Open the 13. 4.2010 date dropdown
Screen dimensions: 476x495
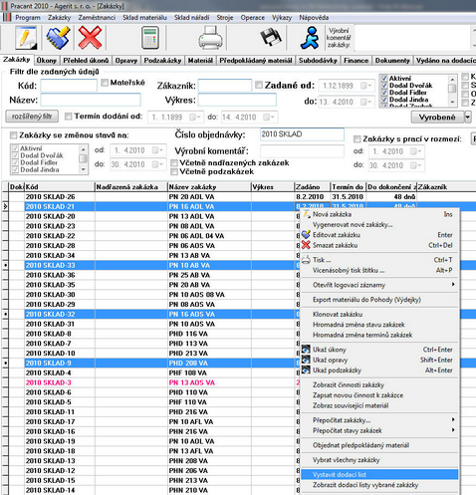coord(365,102)
